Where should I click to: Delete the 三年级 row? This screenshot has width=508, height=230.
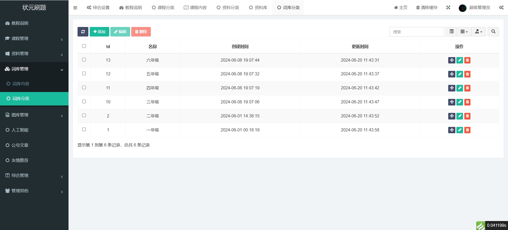pos(468,102)
